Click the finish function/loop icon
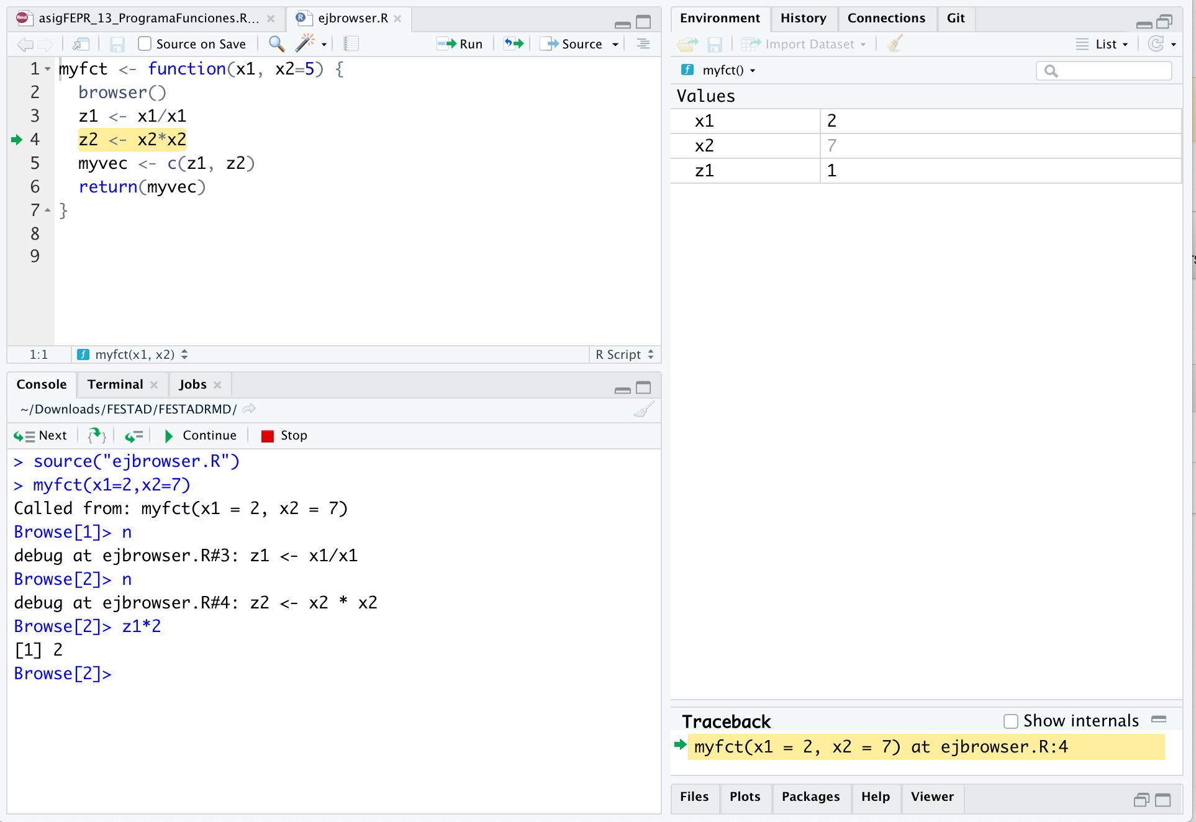Viewport: 1196px width, 822px height. click(134, 435)
